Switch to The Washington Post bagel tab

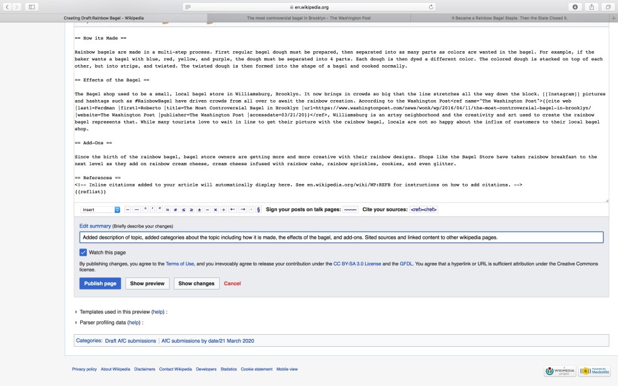[x=308, y=18]
